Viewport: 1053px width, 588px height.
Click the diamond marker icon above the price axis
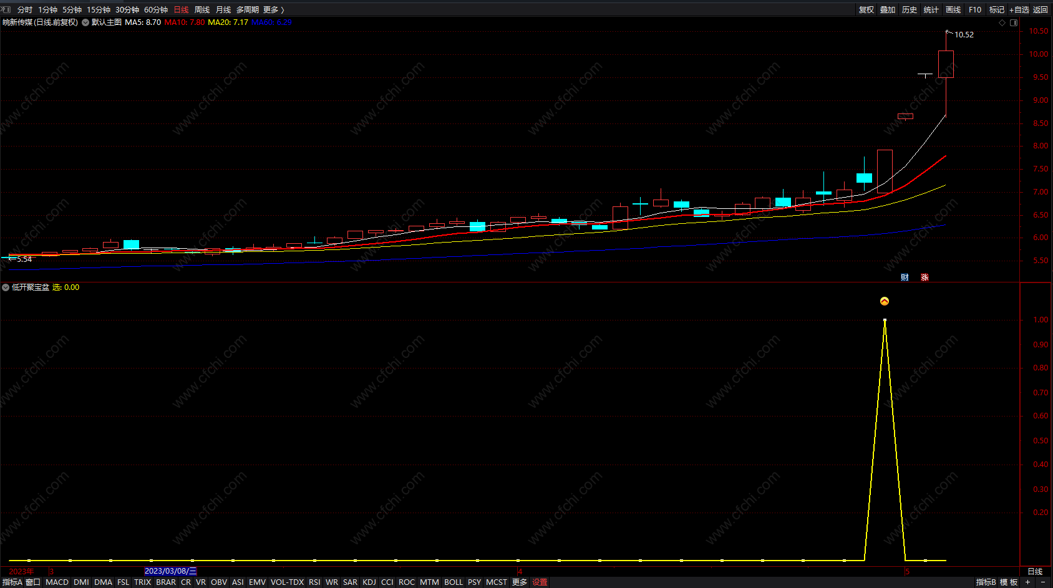tap(1002, 22)
